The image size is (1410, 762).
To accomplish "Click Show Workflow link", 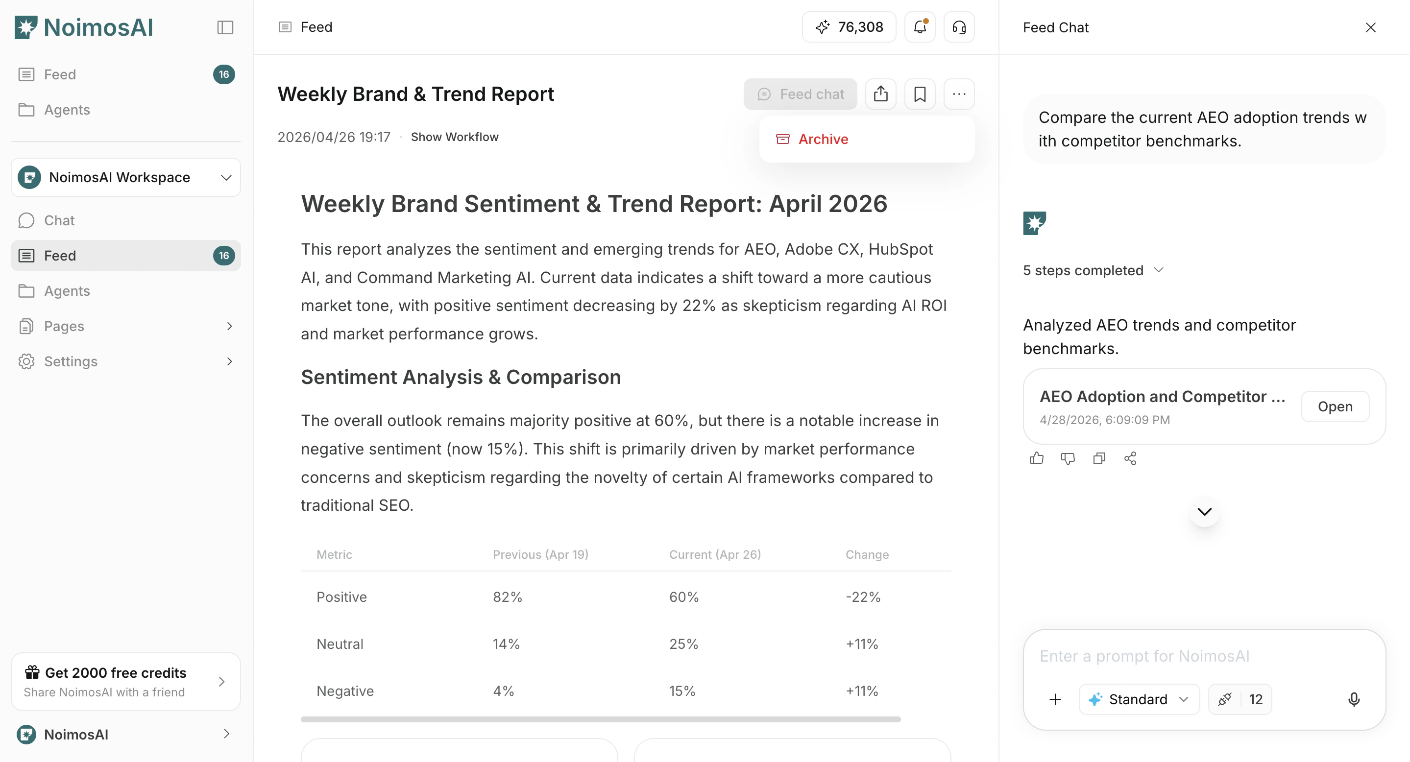I will 455,137.
